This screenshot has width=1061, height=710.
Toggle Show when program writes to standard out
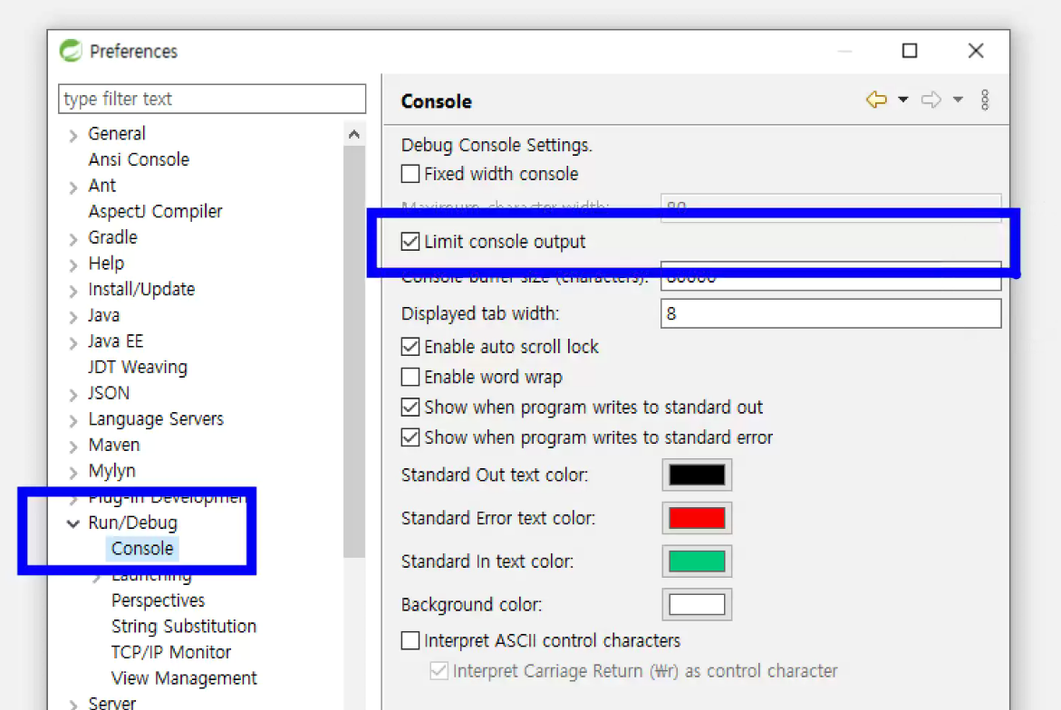tap(410, 407)
